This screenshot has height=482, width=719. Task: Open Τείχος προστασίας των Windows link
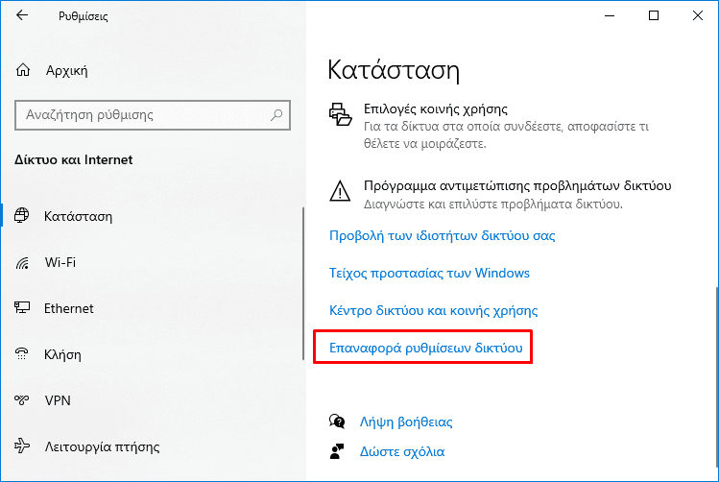[429, 273]
